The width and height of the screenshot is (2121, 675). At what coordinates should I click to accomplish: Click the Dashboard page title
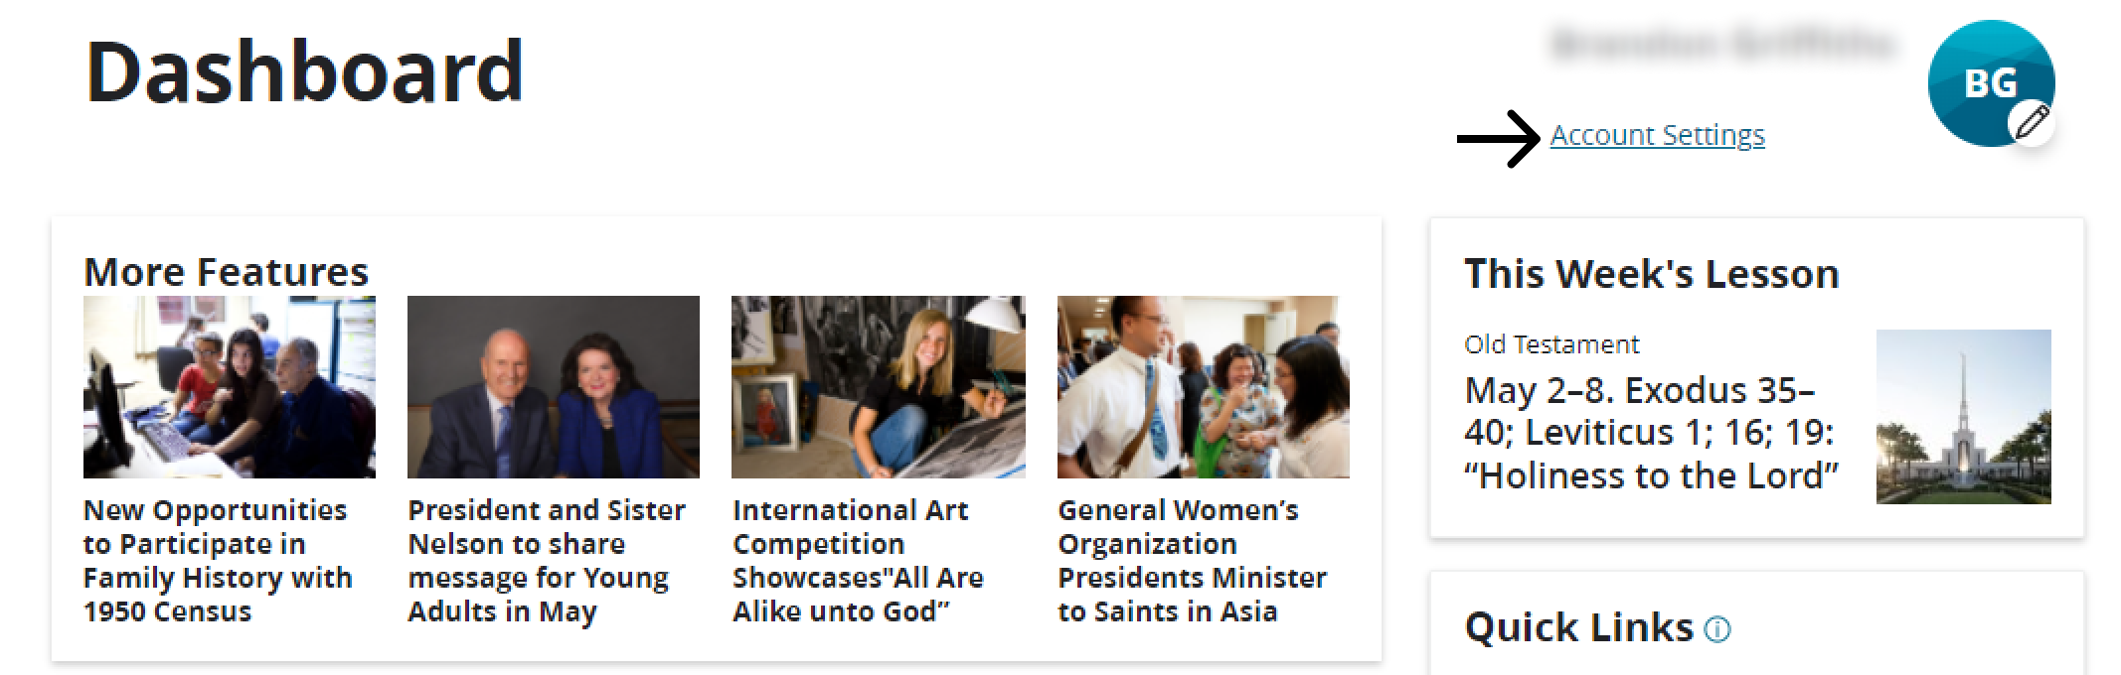tap(304, 71)
